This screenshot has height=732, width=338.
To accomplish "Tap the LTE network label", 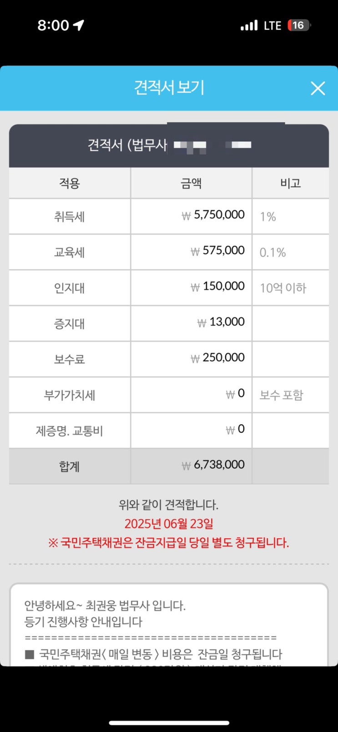I will pos(272,25).
